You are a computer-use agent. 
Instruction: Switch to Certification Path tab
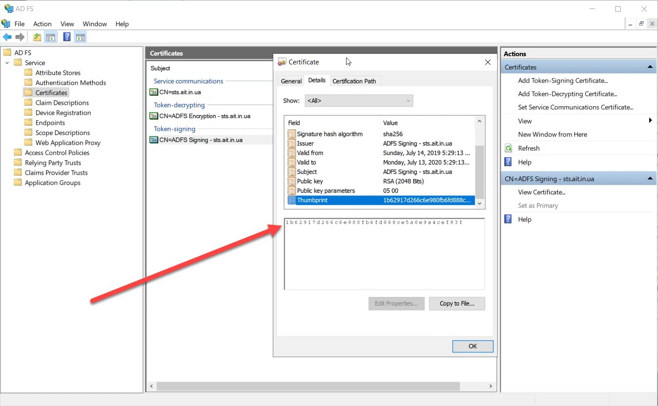pyautogui.click(x=354, y=81)
